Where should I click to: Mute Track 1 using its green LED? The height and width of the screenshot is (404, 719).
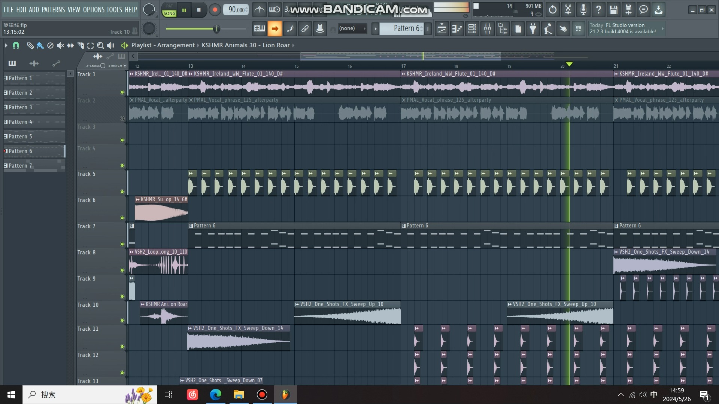coord(122,92)
